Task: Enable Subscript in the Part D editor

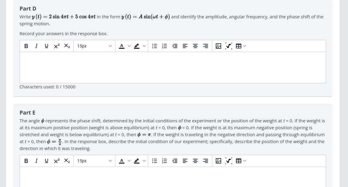Action: tap(67, 46)
